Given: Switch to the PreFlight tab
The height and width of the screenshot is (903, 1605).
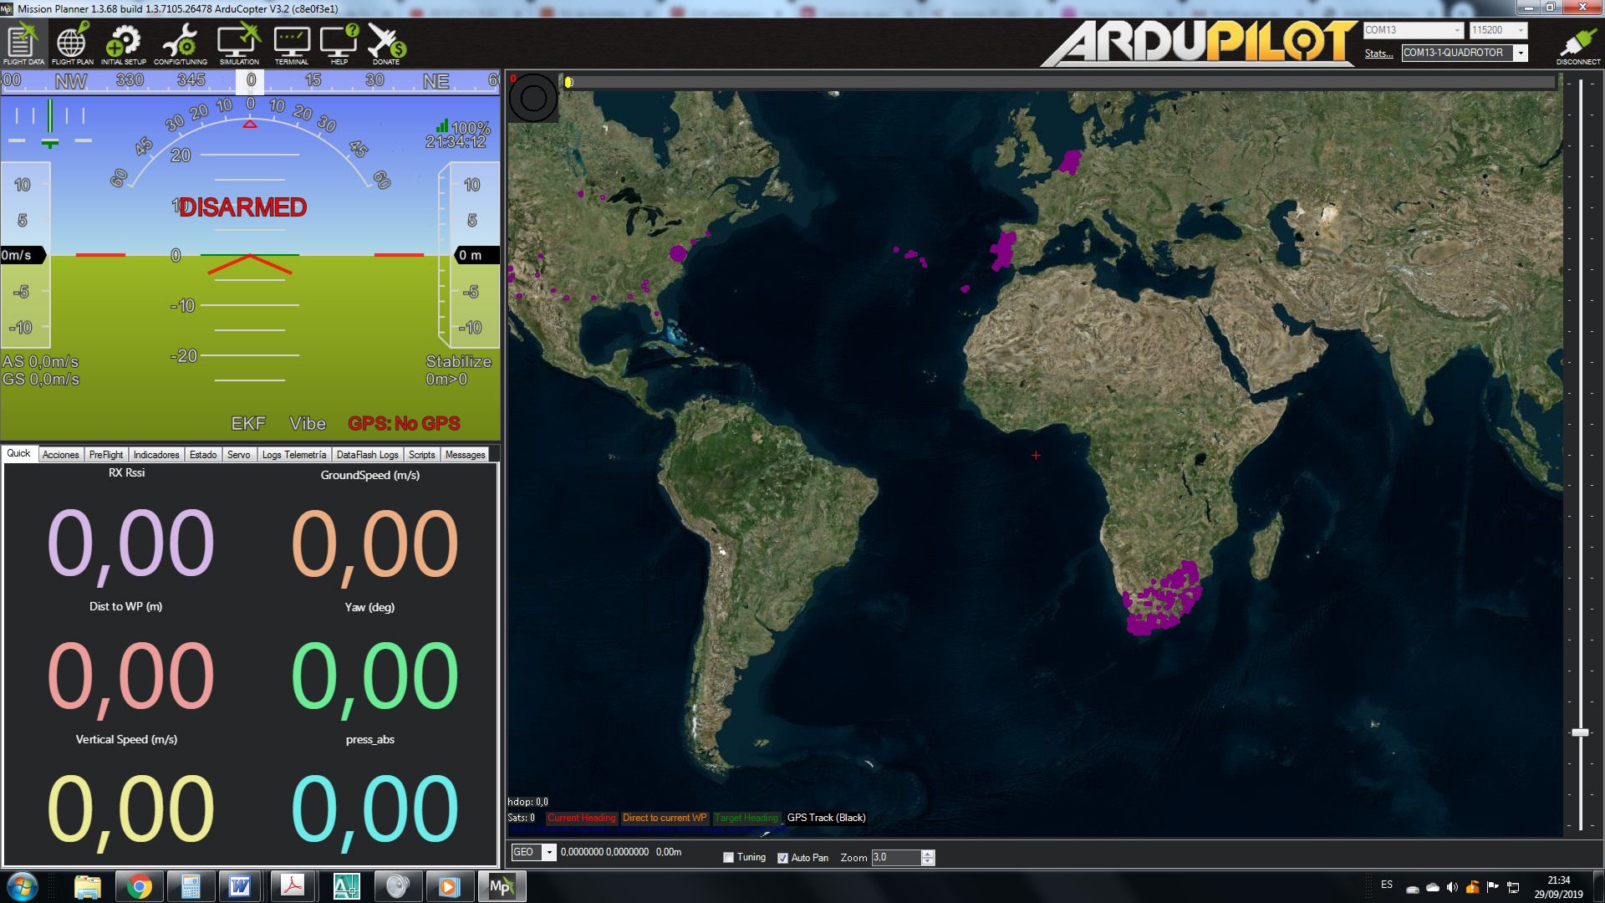Looking at the screenshot, I should click(x=106, y=455).
